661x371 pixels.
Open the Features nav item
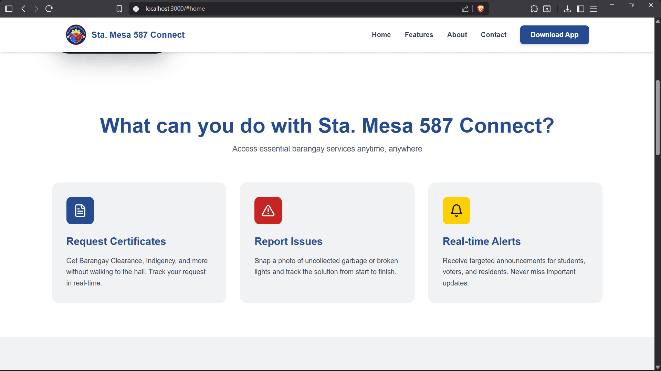point(419,35)
